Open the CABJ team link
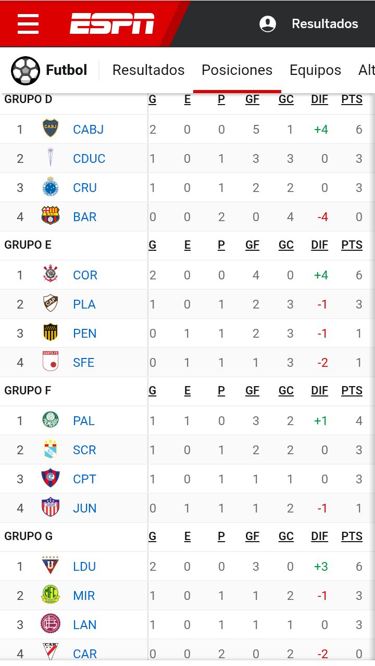 pos(88,129)
